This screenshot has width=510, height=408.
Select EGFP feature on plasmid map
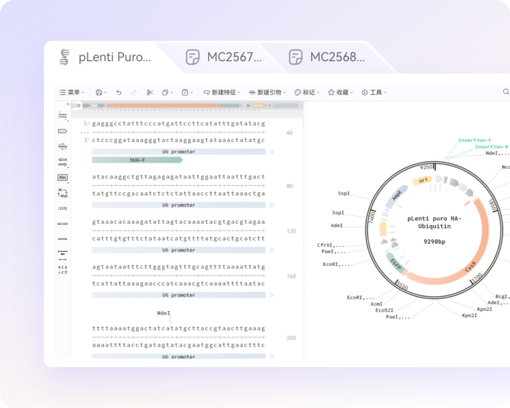[x=395, y=263]
